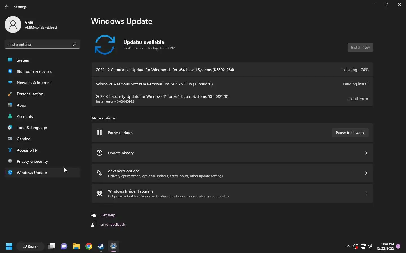Open the Windows Start button
Viewport: 406px width, 253px height.
pos(9,247)
